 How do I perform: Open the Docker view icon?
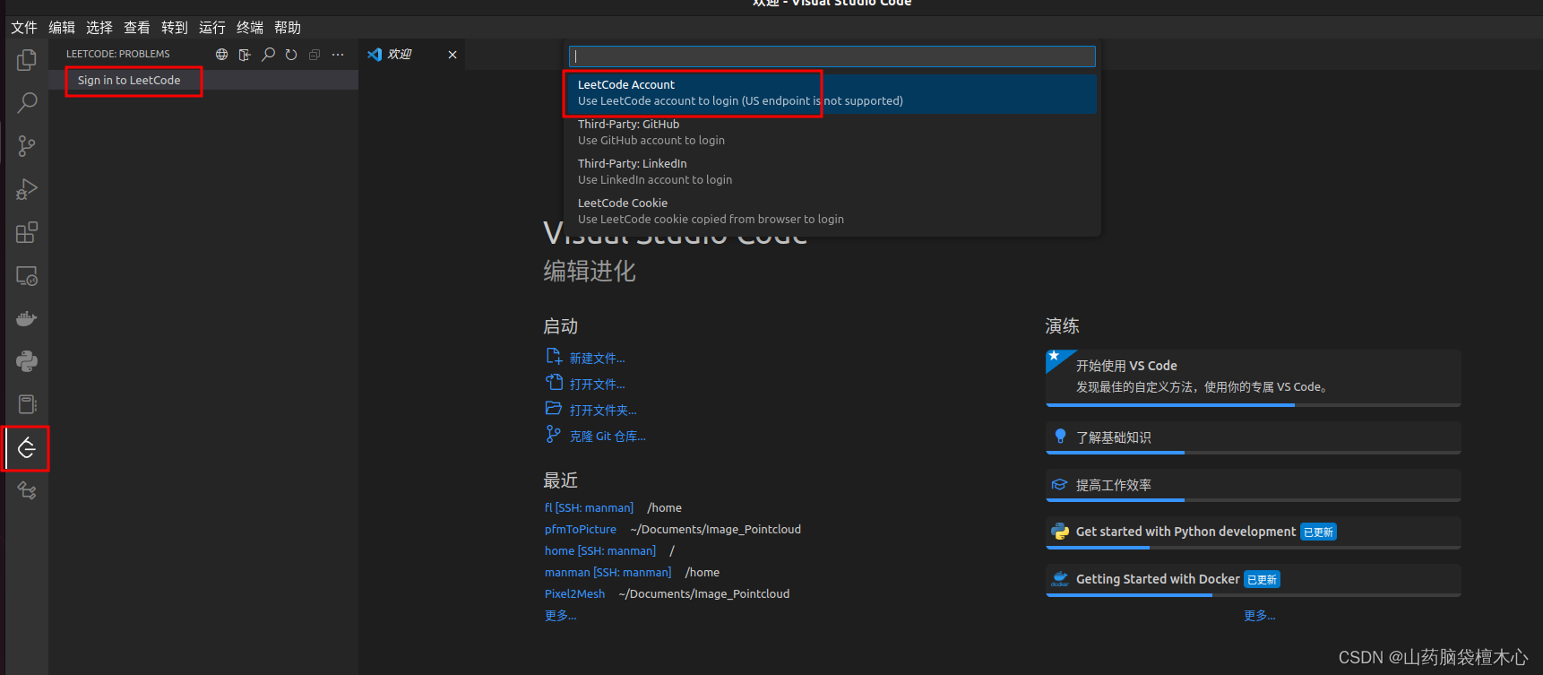coord(27,319)
